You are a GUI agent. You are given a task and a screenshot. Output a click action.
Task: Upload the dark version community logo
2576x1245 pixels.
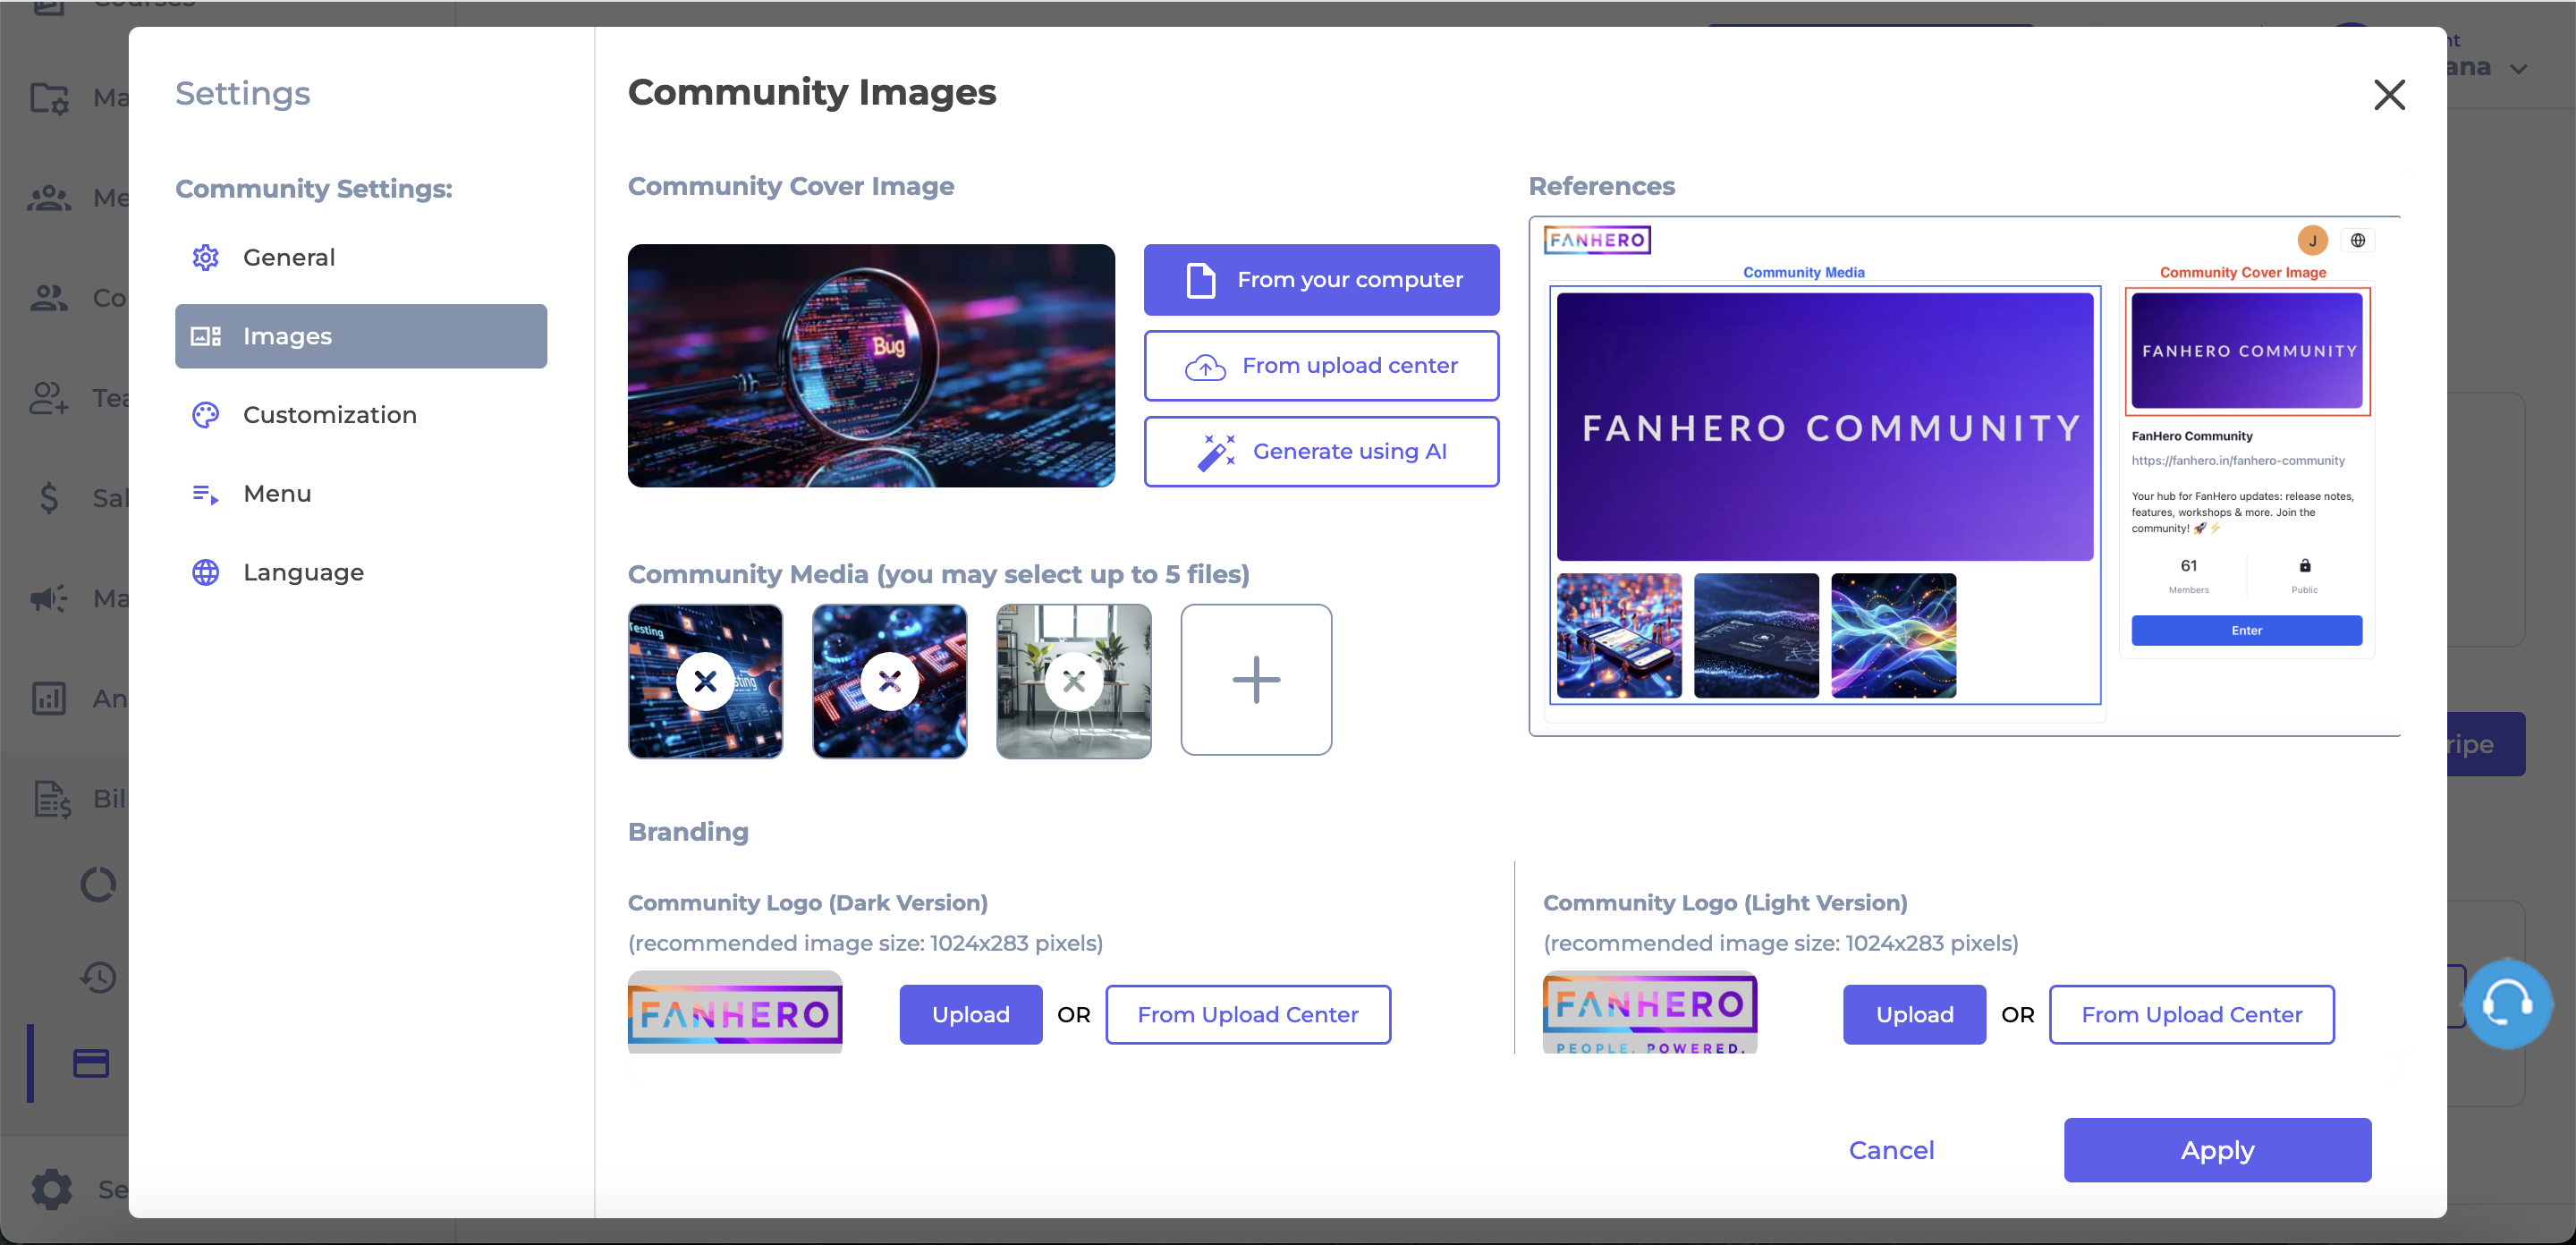[x=970, y=1014]
